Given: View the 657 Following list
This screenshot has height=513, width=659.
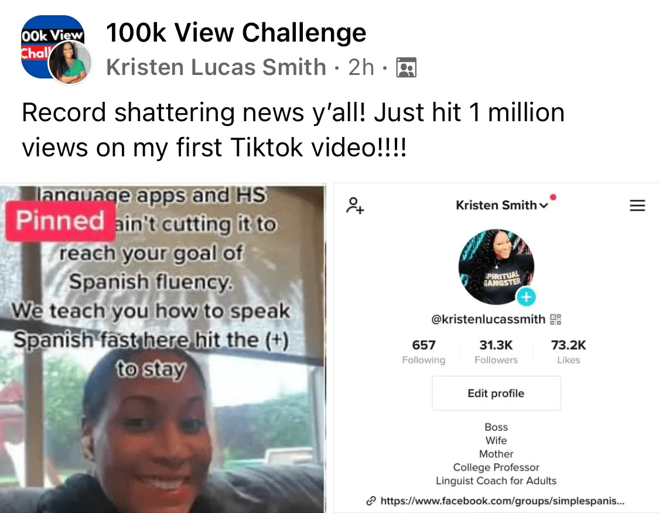Looking at the screenshot, I should coord(424,352).
